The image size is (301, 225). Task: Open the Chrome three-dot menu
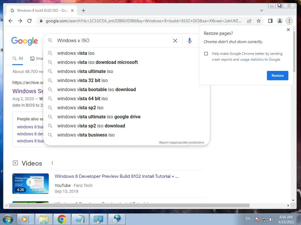pos(289,21)
